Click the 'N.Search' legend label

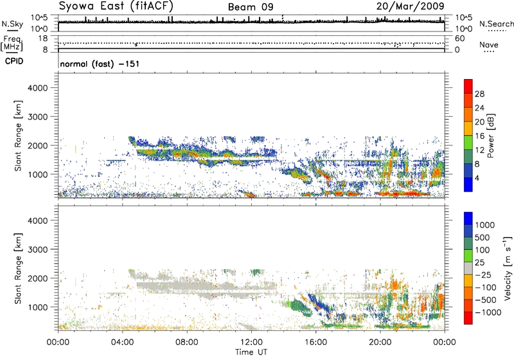point(496,24)
